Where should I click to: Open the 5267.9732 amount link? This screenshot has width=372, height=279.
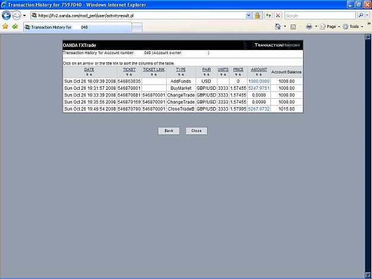pos(259,109)
